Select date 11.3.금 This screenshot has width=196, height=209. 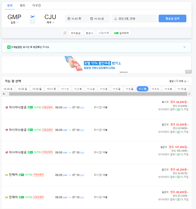coord(91,89)
